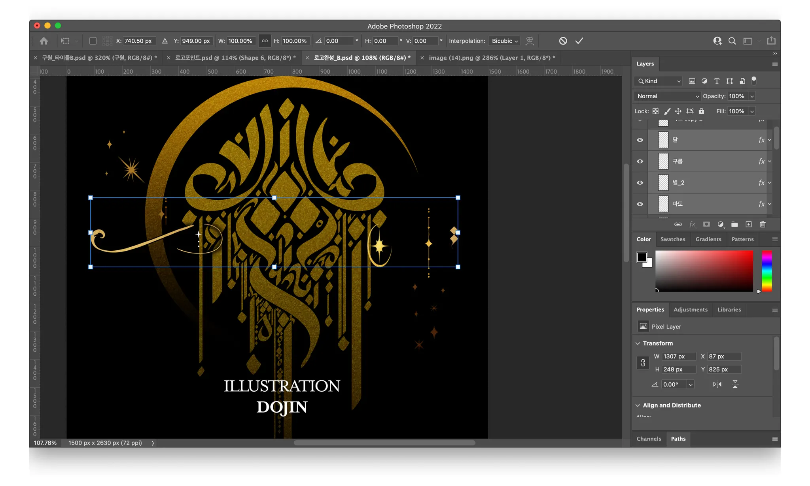810x486 pixels.
Task: Open the Normal blend mode dropdown
Action: (x=667, y=96)
